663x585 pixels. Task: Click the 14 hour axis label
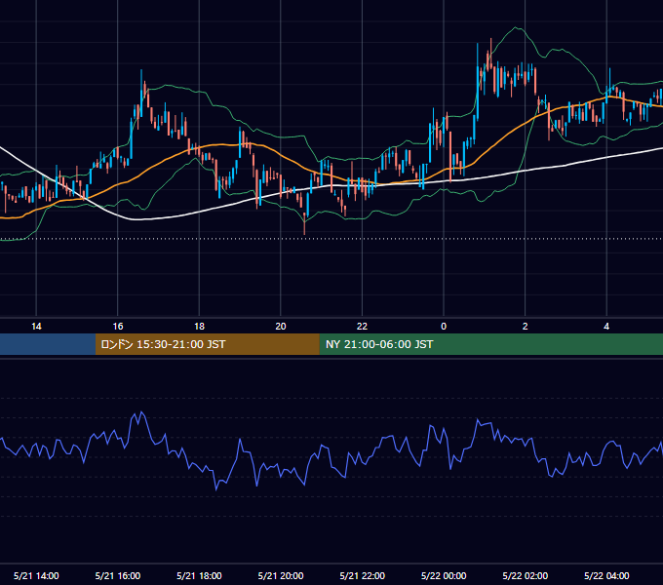coord(36,327)
